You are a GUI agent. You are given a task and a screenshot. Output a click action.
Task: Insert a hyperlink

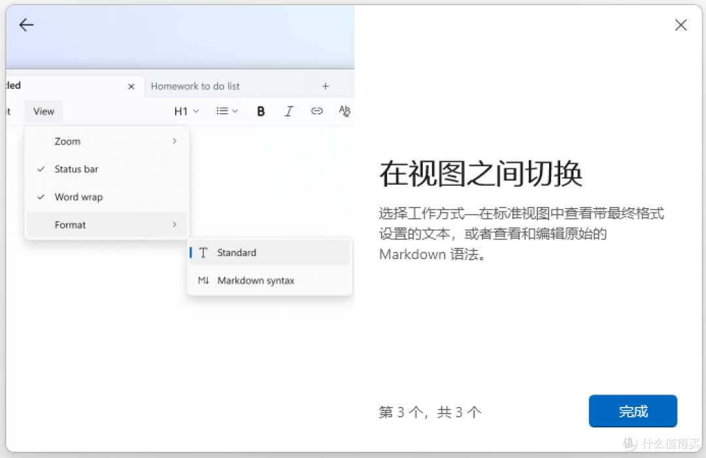coord(316,111)
